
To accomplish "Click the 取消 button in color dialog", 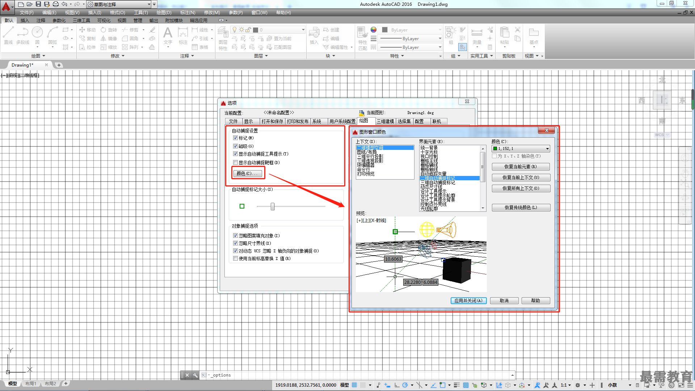I will click(504, 300).
